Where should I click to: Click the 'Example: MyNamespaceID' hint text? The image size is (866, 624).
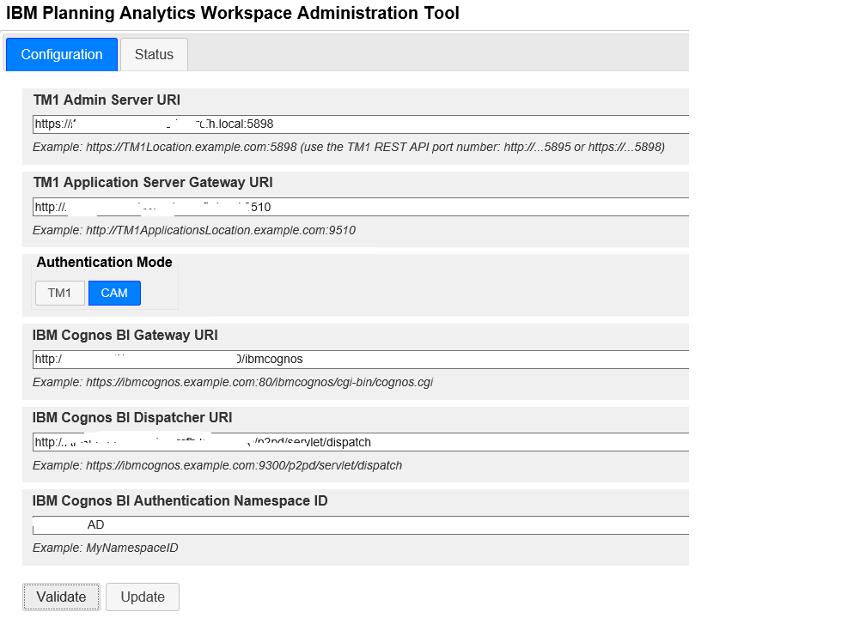click(x=106, y=548)
